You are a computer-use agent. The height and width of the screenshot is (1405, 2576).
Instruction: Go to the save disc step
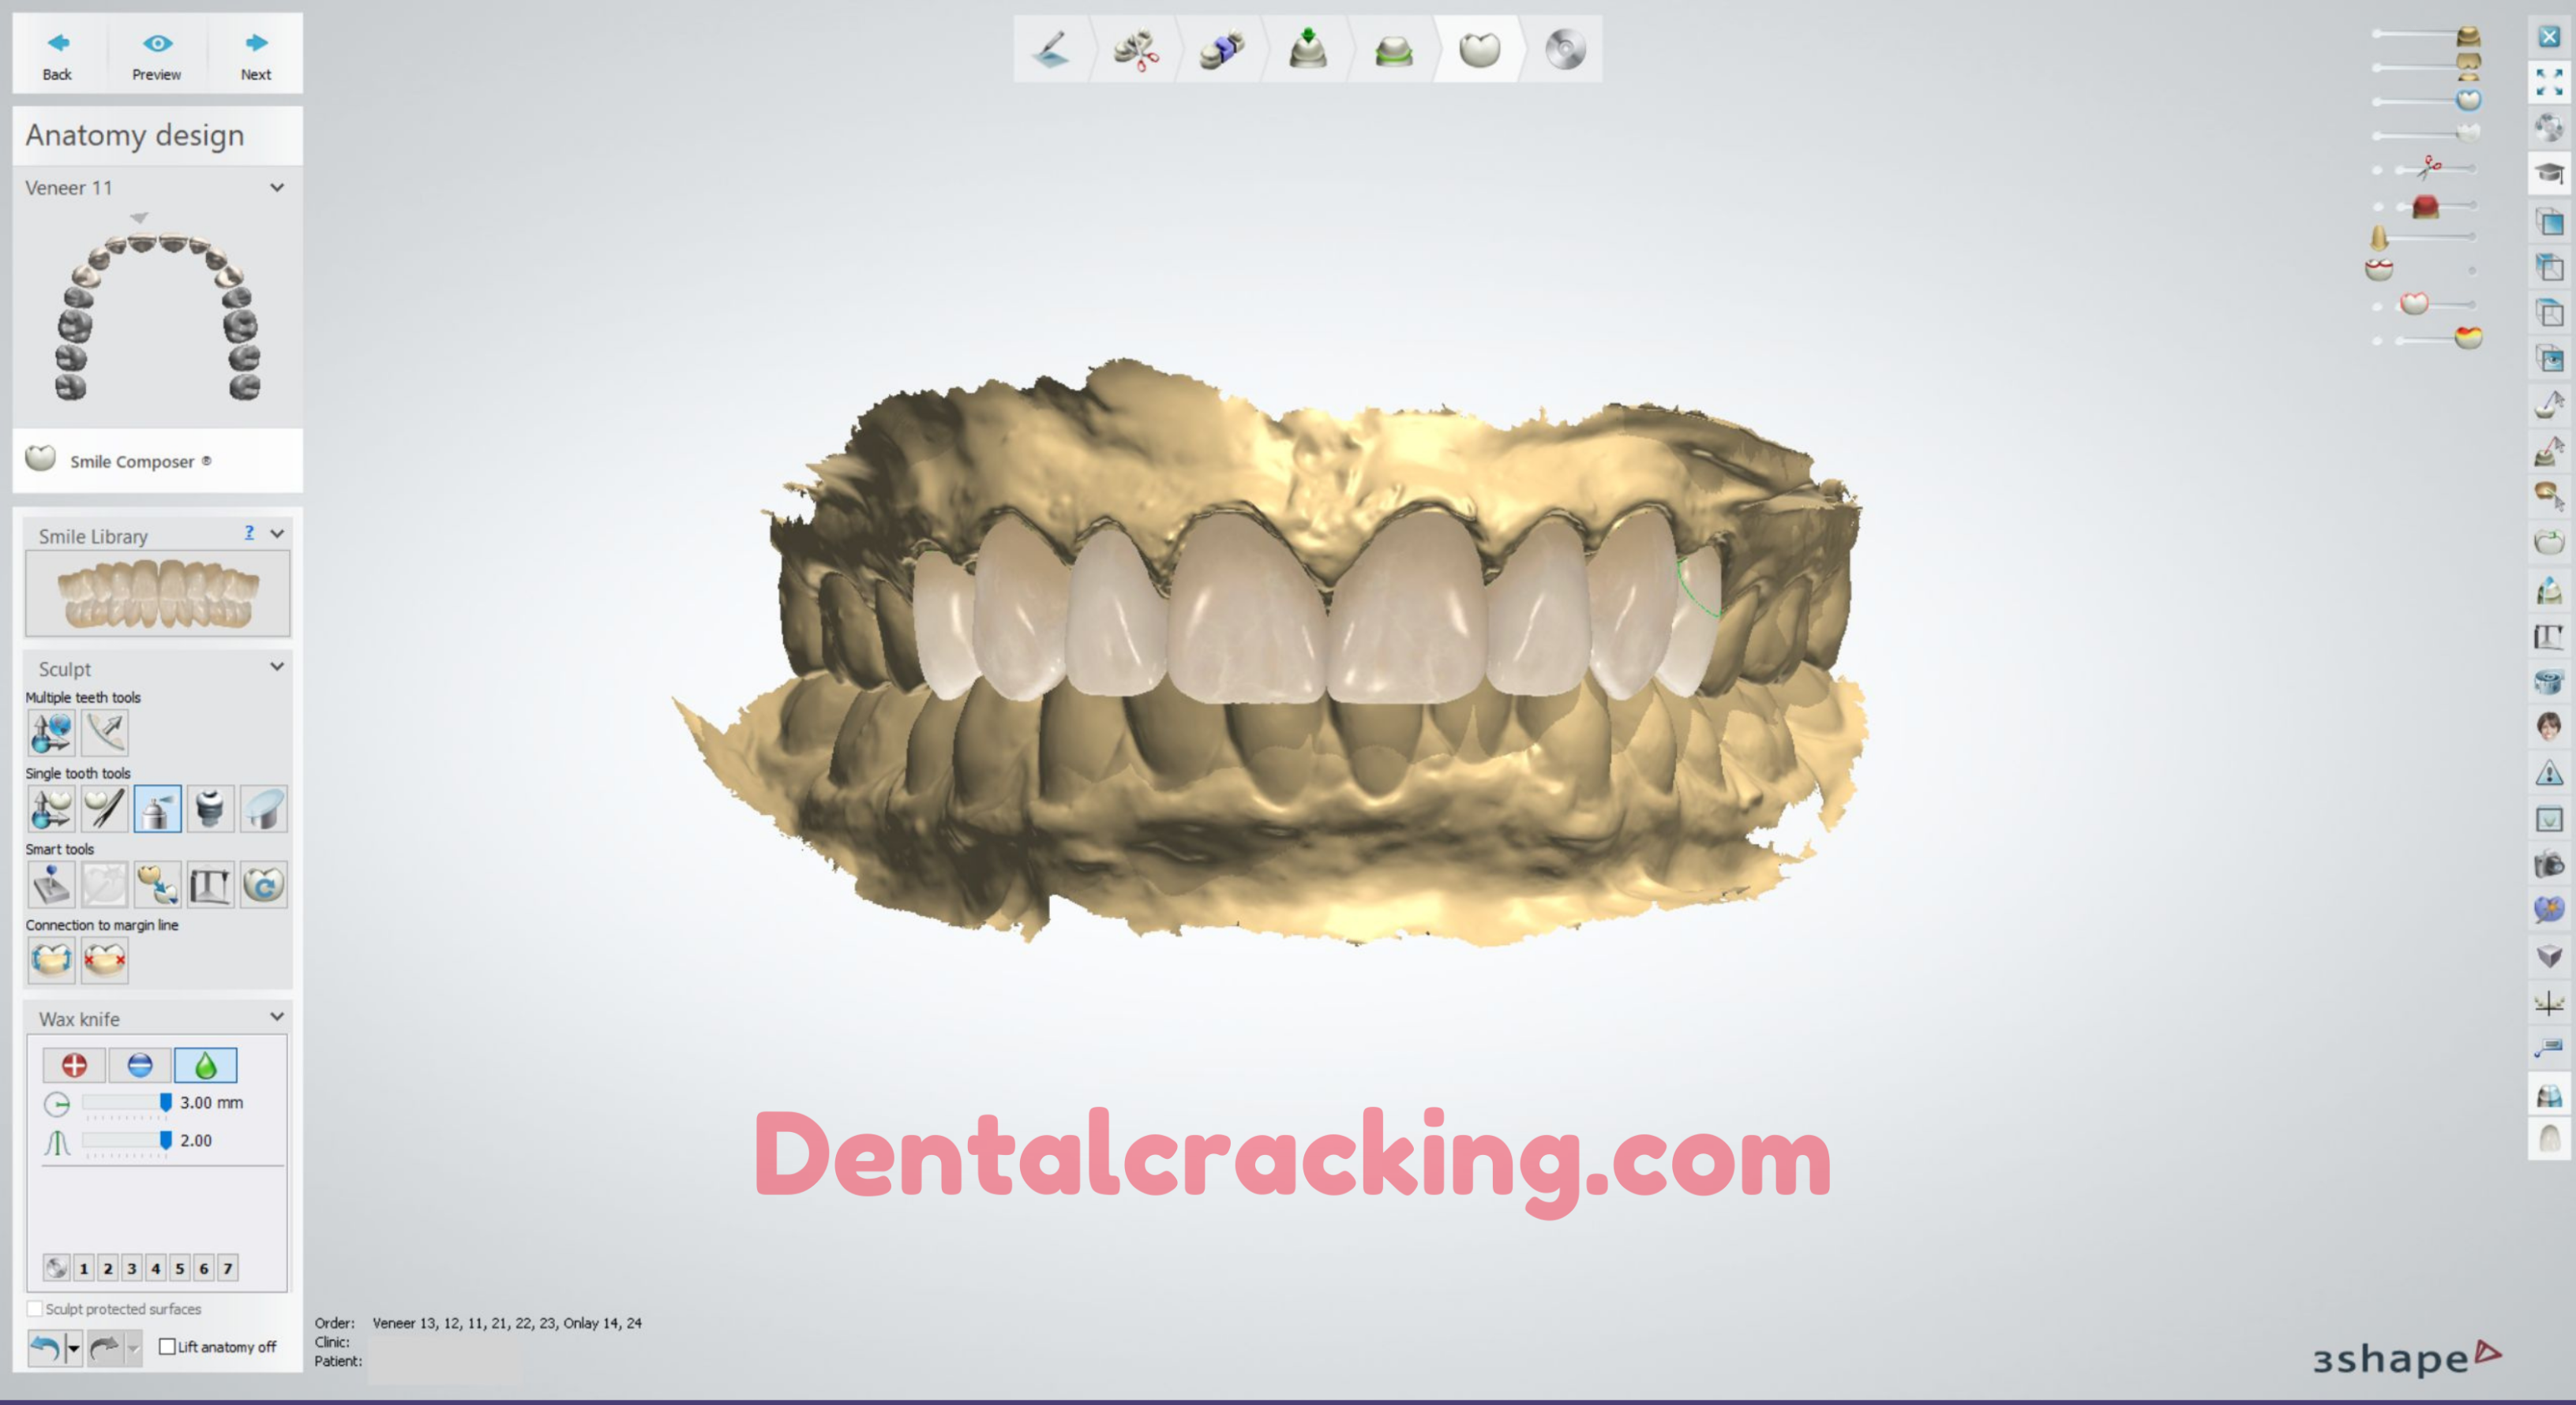pos(1565,49)
